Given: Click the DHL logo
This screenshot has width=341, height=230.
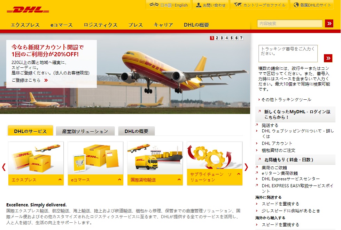Looking at the screenshot, I should click(x=28, y=10).
